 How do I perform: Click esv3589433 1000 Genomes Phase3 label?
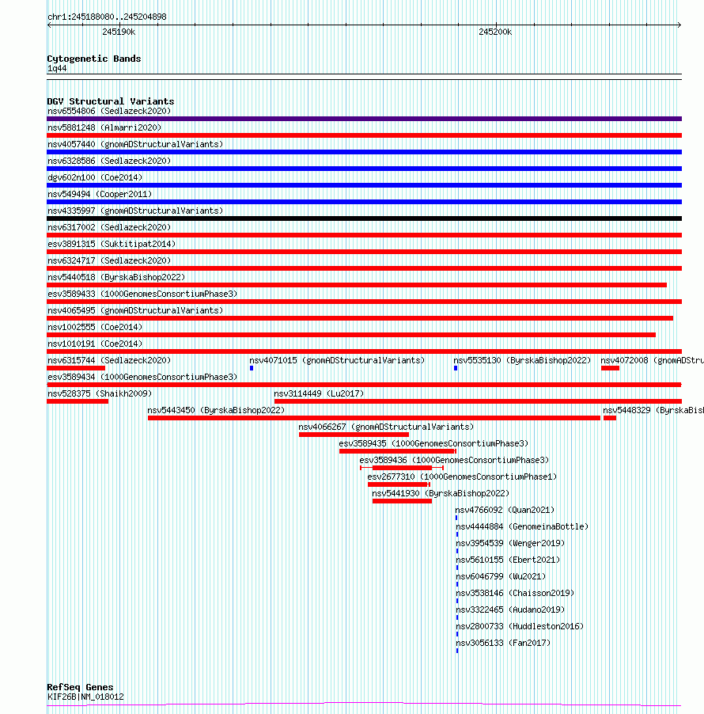tap(142, 294)
